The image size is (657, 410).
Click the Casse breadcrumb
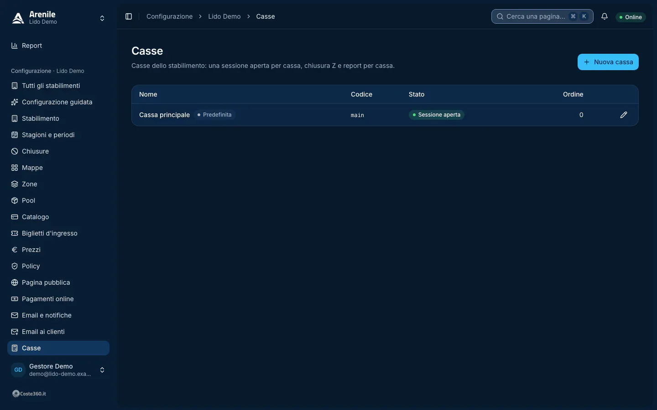(266, 16)
